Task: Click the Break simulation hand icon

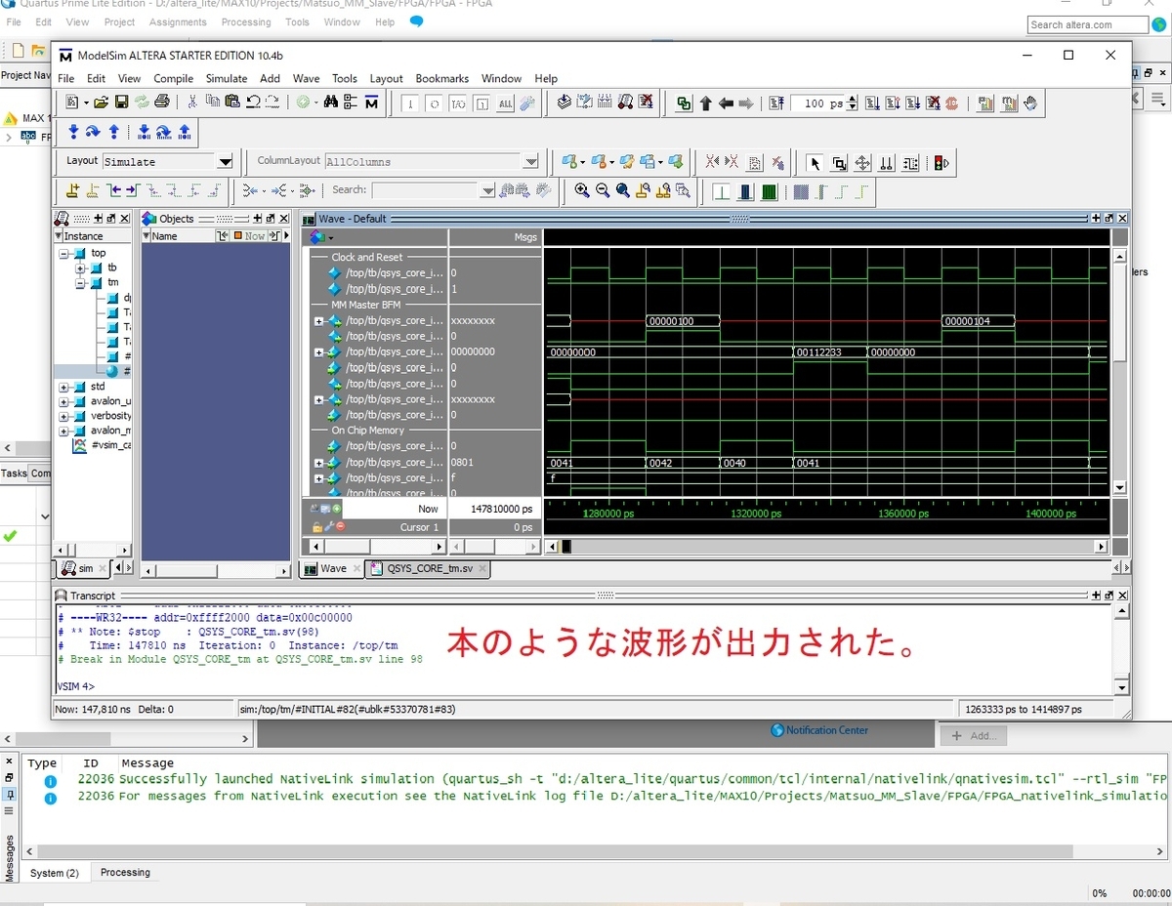Action: point(1029,103)
